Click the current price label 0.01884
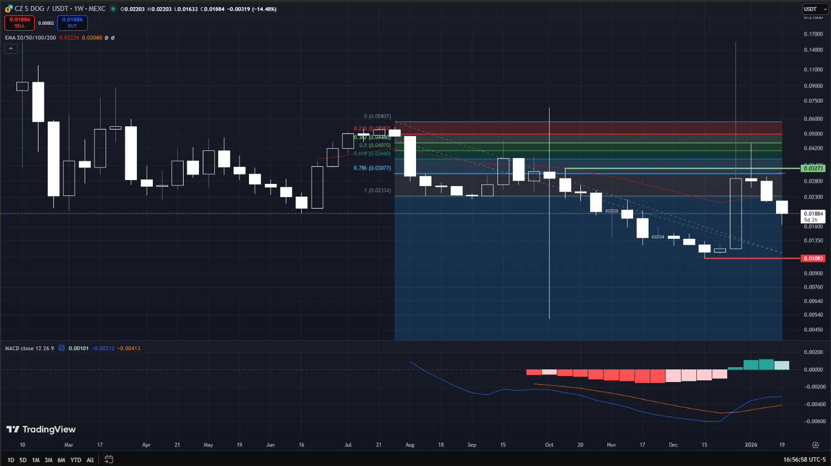 tap(813, 214)
